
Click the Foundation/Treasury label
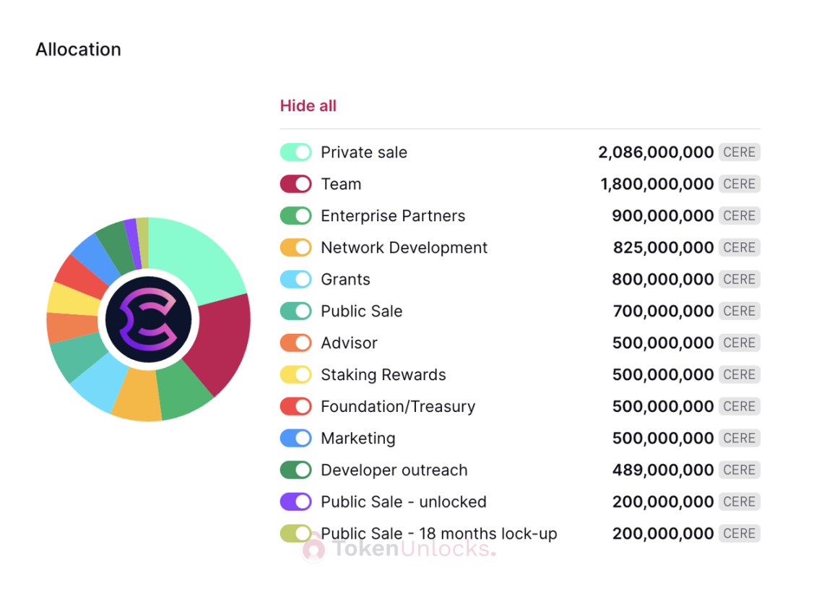pyautogui.click(x=398, y=407)
